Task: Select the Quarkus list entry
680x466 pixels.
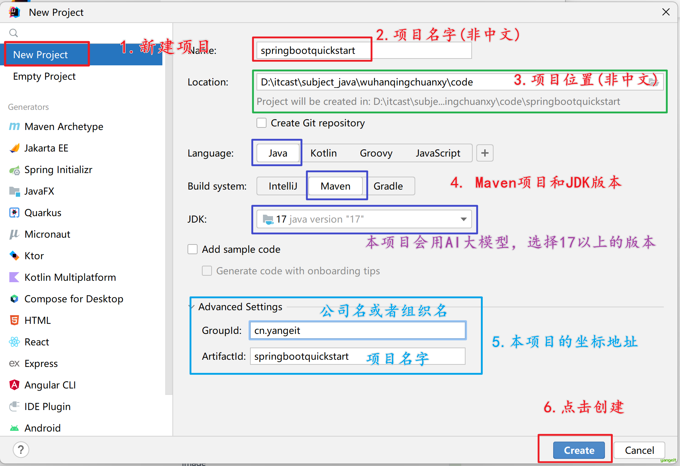Action: (x=43, y=213)
